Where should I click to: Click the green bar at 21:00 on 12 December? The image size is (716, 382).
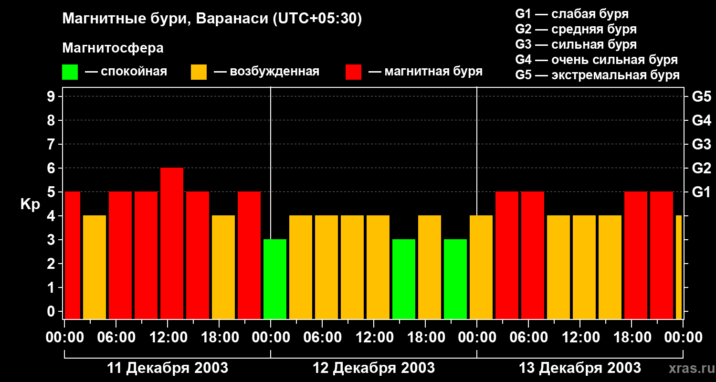[455, 279]
